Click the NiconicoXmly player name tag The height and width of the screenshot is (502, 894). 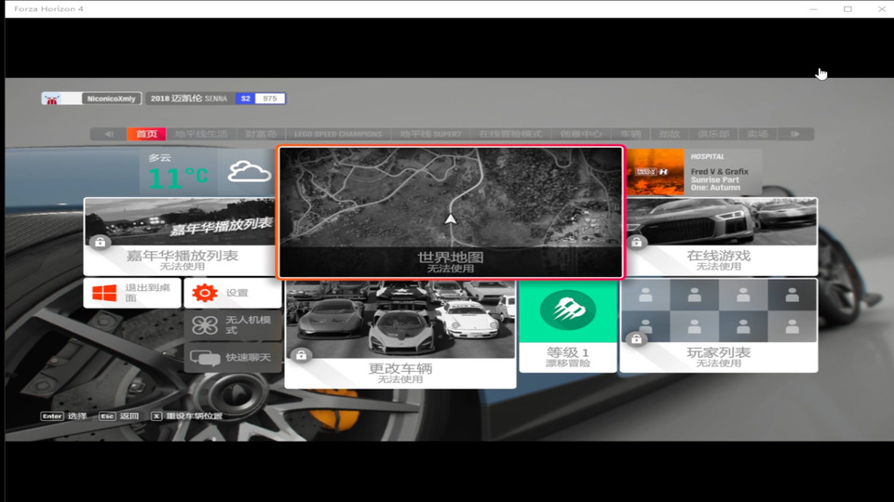tap(111, 99)
